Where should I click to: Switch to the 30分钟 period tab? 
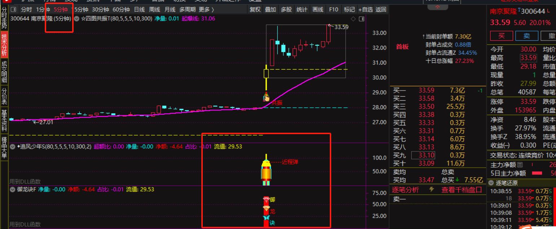100,10
